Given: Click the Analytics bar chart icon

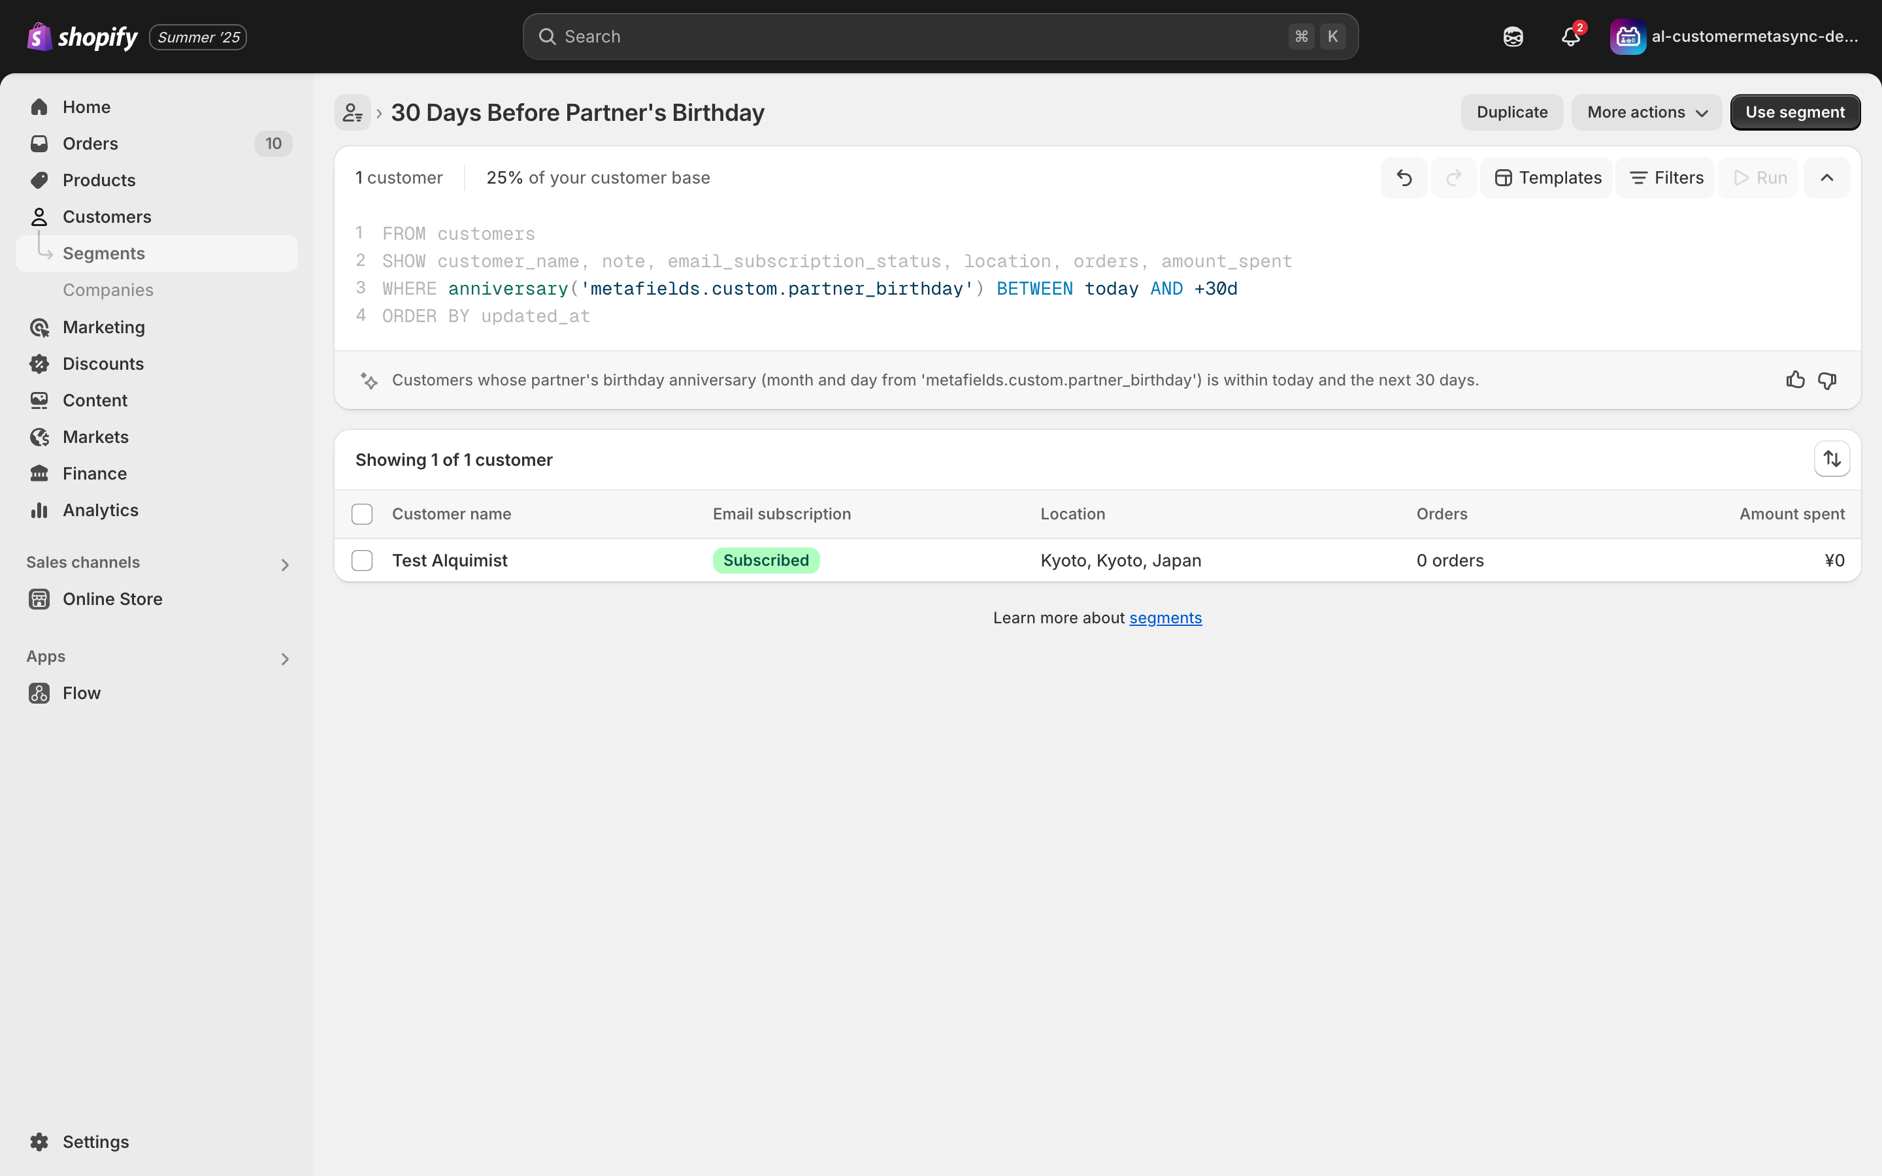Looking at the screenshot, I should tap(39, 510).
